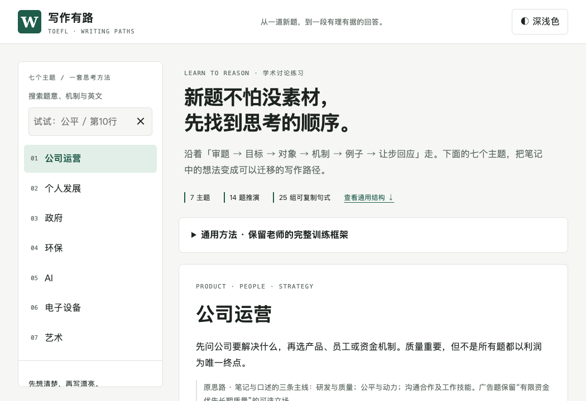Select 01 公司运营 in sidebar
Image resolution: width=586 pixels, height=401 pixels.
[x=90, y=159]
